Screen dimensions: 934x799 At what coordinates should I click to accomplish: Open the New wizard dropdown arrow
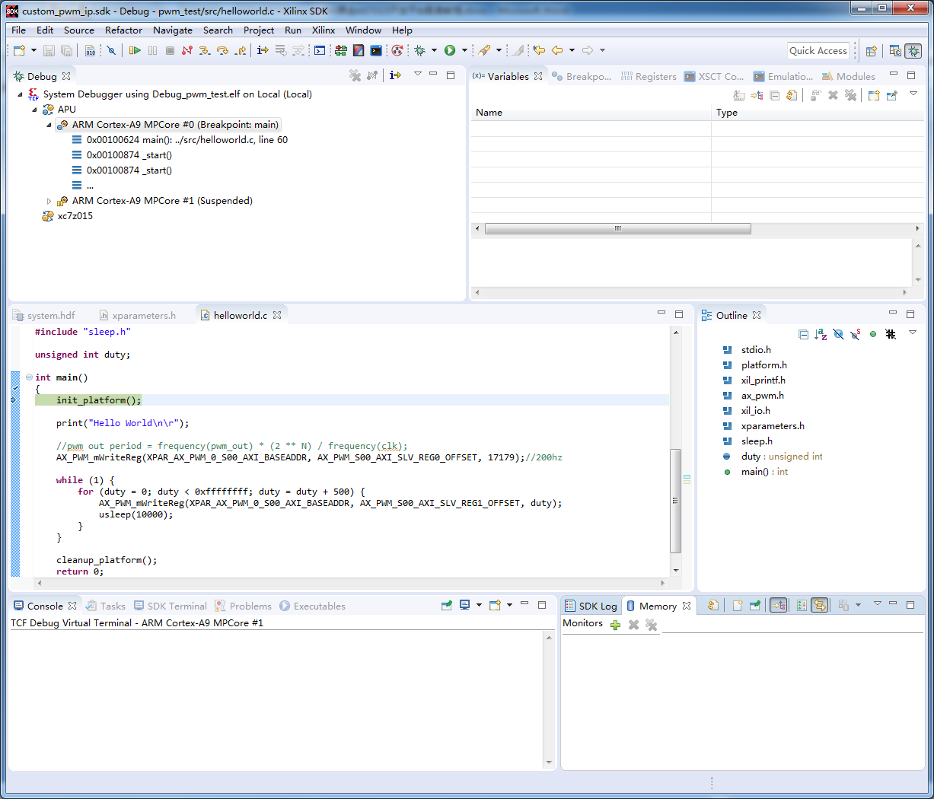33,50
